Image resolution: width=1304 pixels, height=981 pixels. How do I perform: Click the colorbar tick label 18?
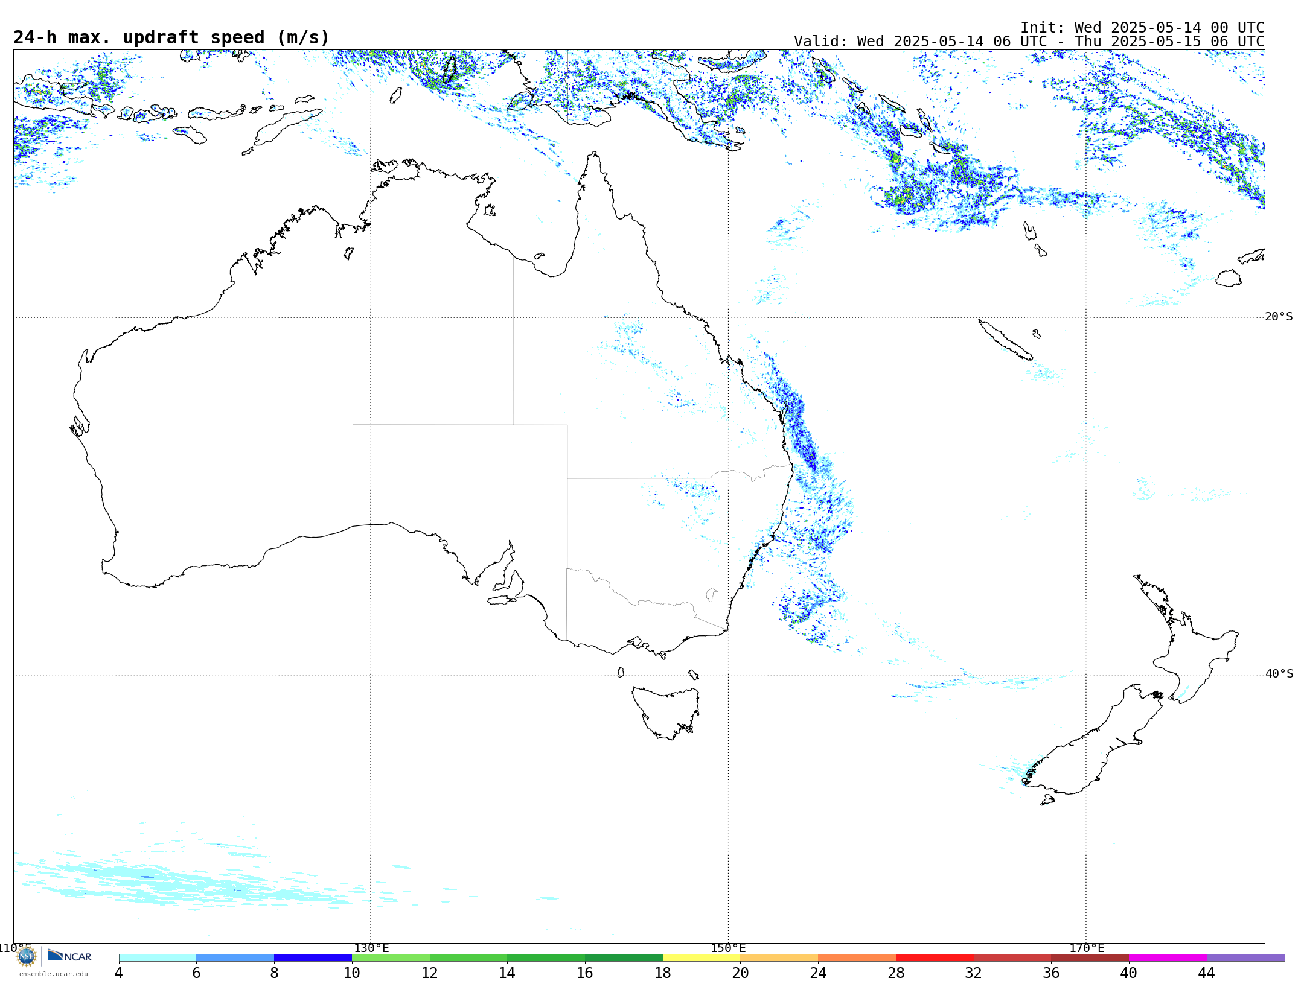pos(663,973)
